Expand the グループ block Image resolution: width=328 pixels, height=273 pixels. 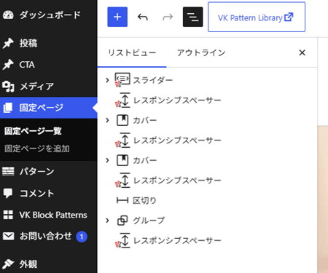(107, 221)
